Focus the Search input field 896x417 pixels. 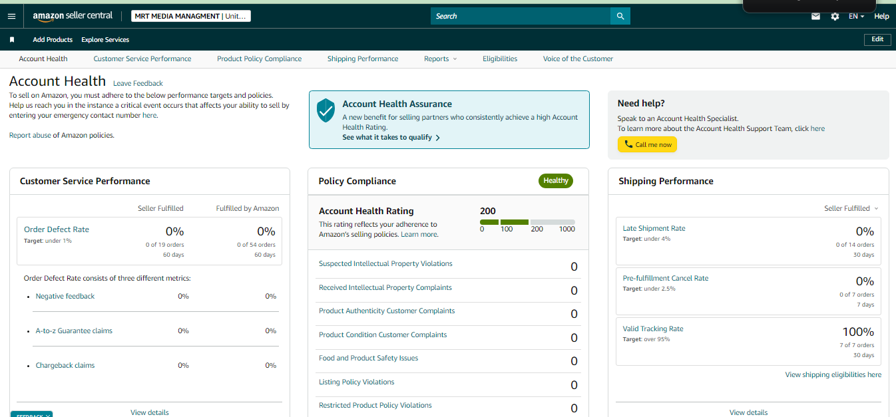point(521,16)
